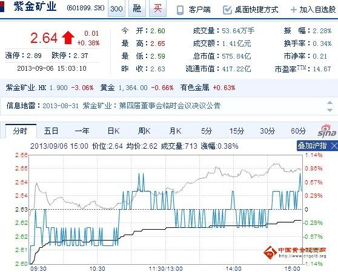Switch to the 五日 five-day tab

51,131
